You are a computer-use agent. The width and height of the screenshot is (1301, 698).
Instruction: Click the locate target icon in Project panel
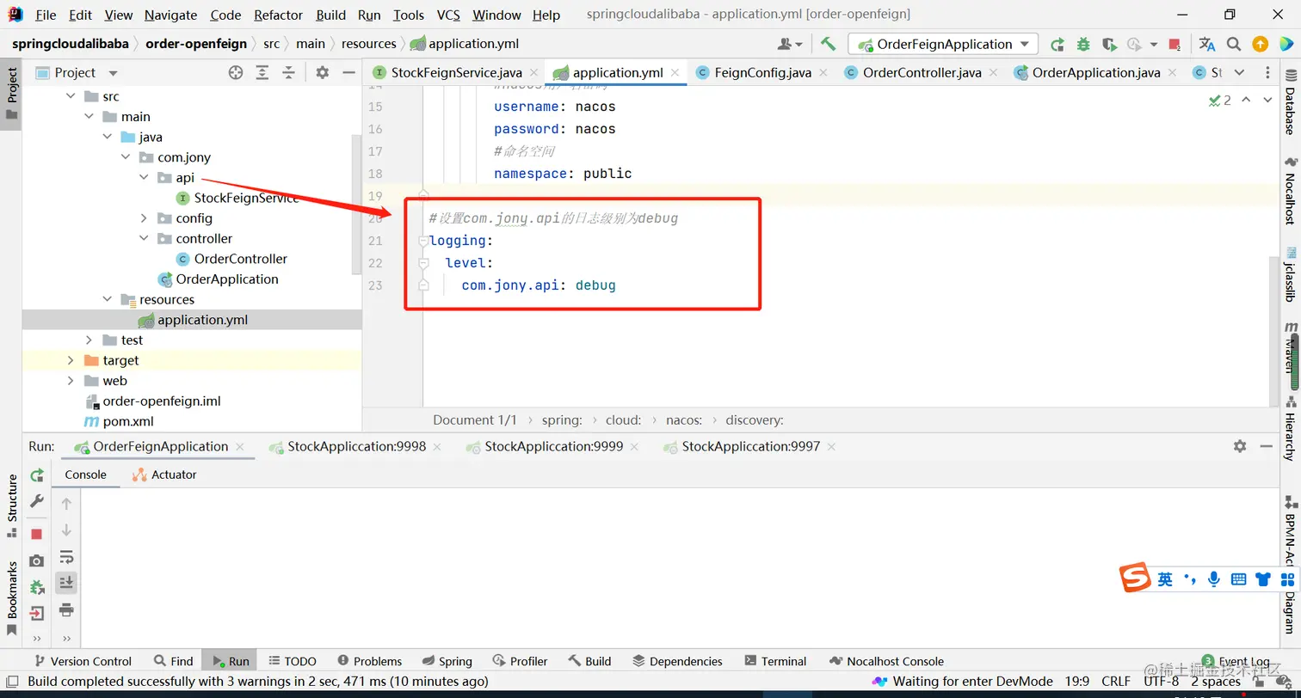click(236, 73)
